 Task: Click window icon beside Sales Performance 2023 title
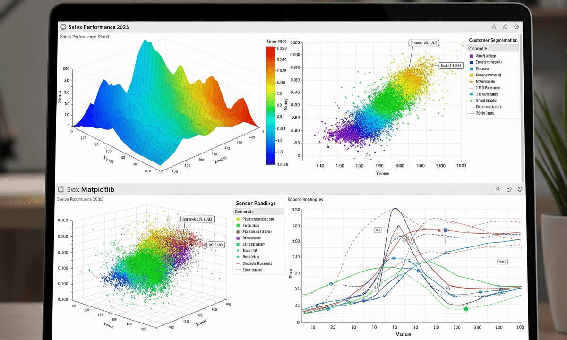coord(63,27)
